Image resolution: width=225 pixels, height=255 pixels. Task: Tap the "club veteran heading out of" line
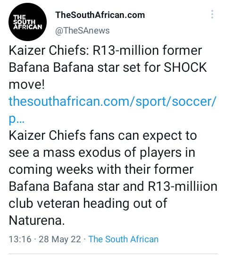(x=88, y=203)
